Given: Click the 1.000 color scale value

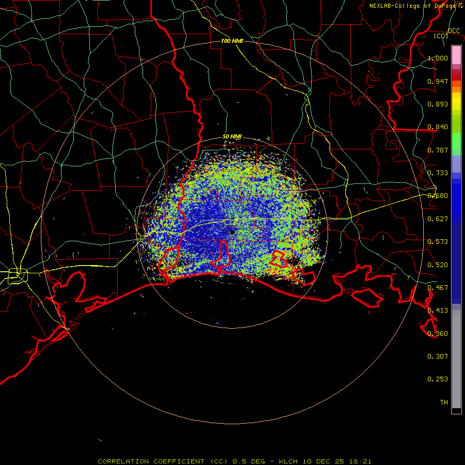Looking at the screenshot, I should point(438,58).
